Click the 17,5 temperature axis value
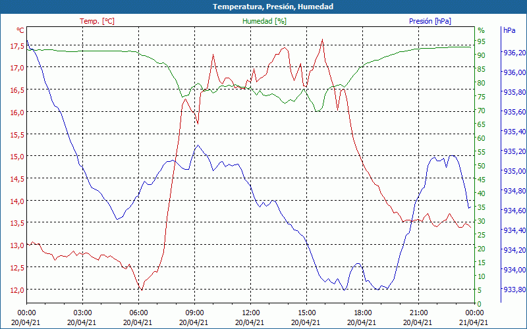The width and height of the screenshot is (527, 329). [x=17, y=46]
